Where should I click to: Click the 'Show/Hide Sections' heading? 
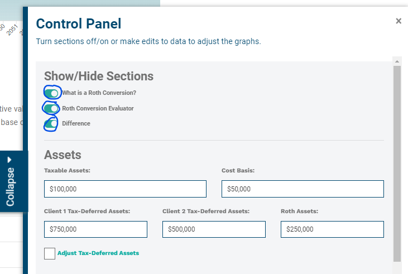(x=99, y=76)
